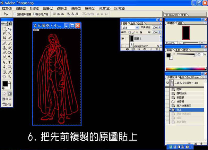Select the Path Selection arrow tool
This screenshot has width=208, height=150.
click(4, 62)
